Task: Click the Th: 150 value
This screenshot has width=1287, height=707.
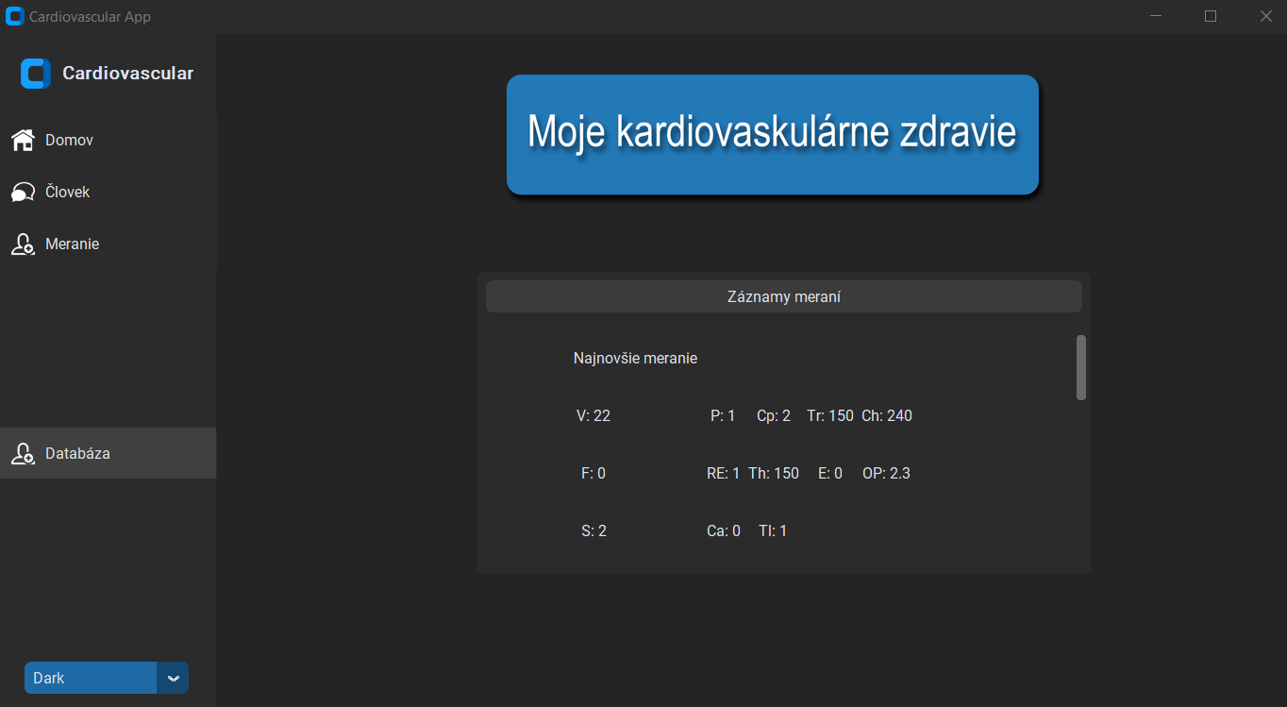Action: (774, 473)
